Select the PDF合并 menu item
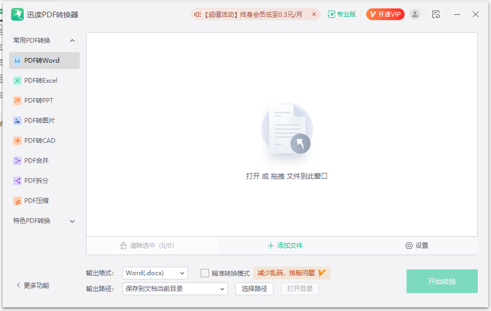This screenshot has height=311, width=491. [44, 161]
